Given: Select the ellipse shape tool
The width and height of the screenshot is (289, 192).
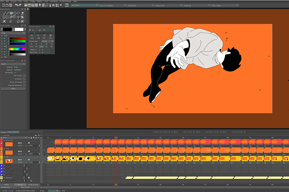Looking at the screenshot, I should point(15,13).
